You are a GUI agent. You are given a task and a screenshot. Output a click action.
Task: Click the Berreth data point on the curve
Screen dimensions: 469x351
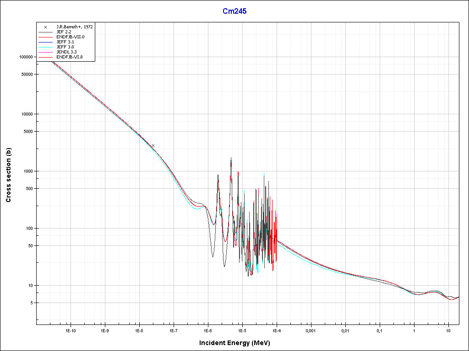pyautogui.click(x=153, y=145)
